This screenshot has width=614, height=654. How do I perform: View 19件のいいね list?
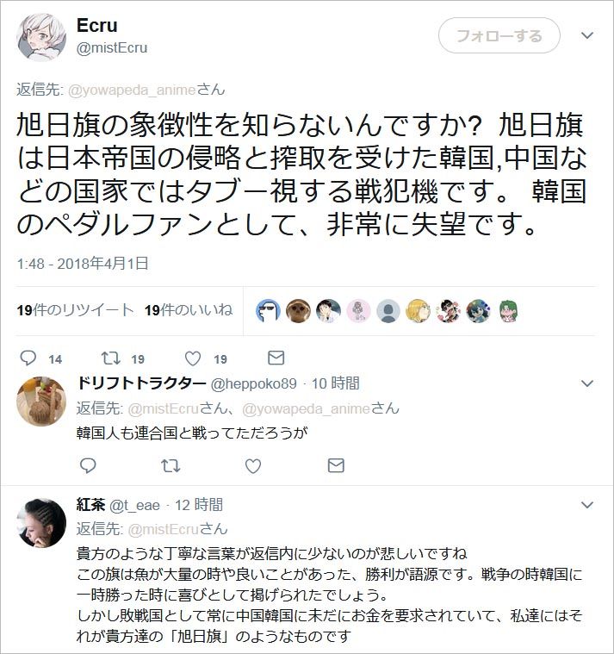pos(189,310)
